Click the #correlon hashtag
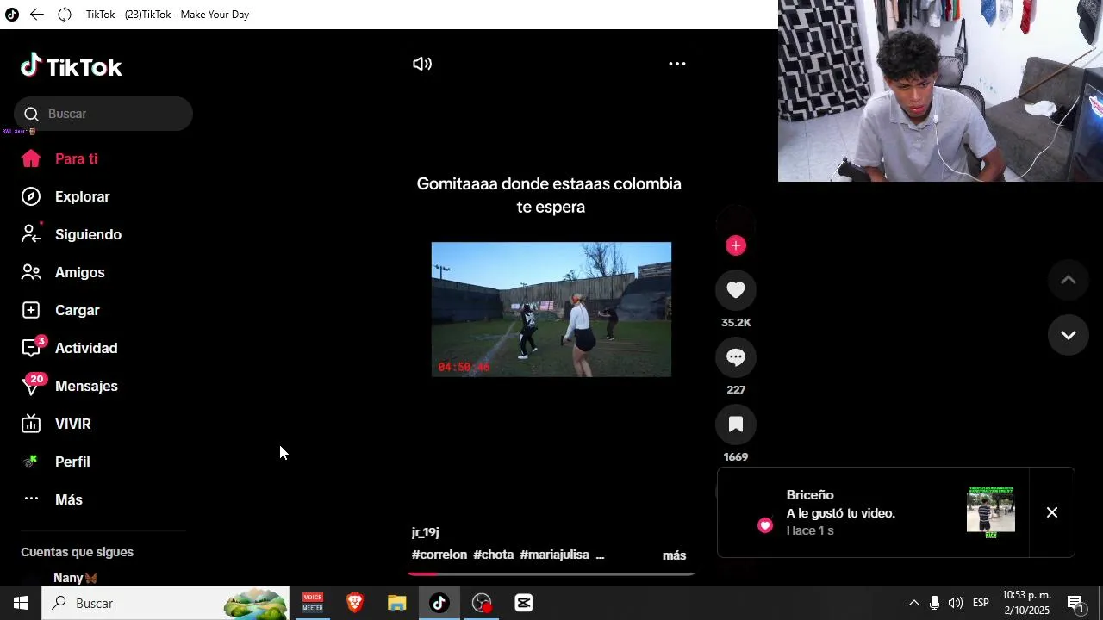Image resolution: width=1103 pixels, height=620 pixels. [x=439, y=555]
